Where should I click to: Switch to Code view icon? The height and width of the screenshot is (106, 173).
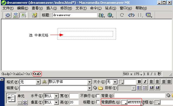pyautogui.click(x=8, y=15)
